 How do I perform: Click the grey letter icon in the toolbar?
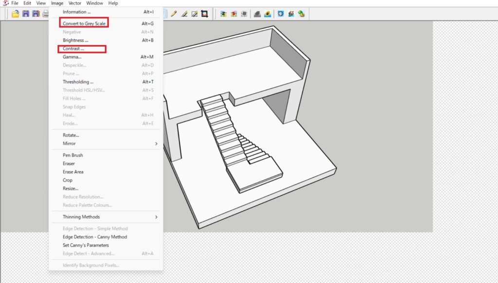click(x=244, y=14)
